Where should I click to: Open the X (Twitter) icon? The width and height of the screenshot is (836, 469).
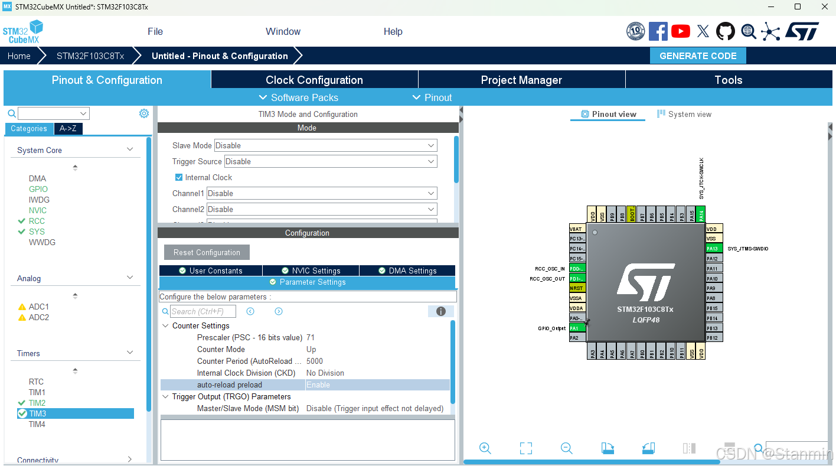(703, 31)
